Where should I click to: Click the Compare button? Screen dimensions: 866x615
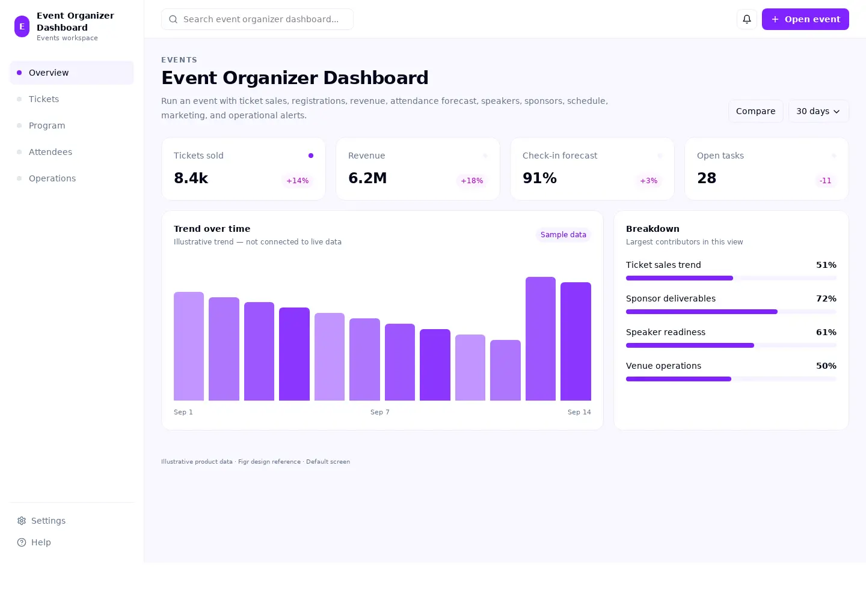(x=755, y=111)
